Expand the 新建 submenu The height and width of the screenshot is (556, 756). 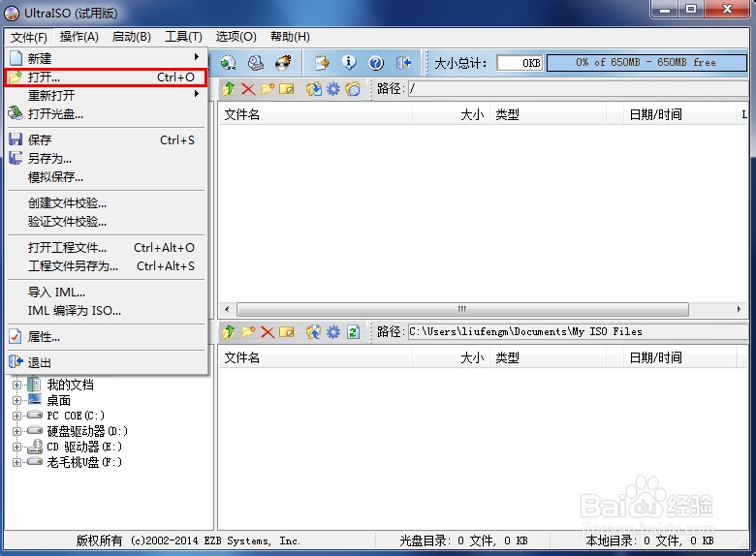point(107,58)
